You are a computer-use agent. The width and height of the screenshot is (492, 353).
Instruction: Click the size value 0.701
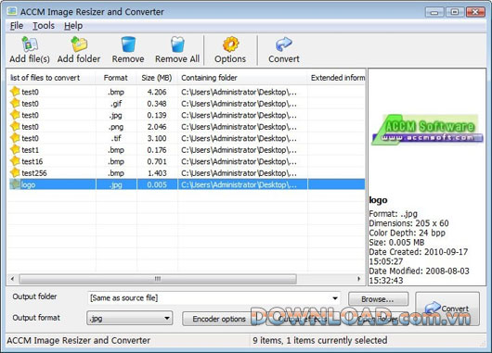157,161
